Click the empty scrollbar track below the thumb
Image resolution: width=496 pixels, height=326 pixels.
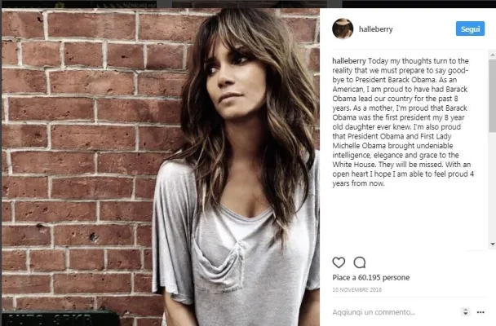coord(492,187)
